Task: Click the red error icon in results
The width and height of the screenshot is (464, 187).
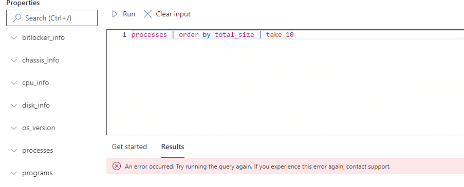Action: click(117, 167)
